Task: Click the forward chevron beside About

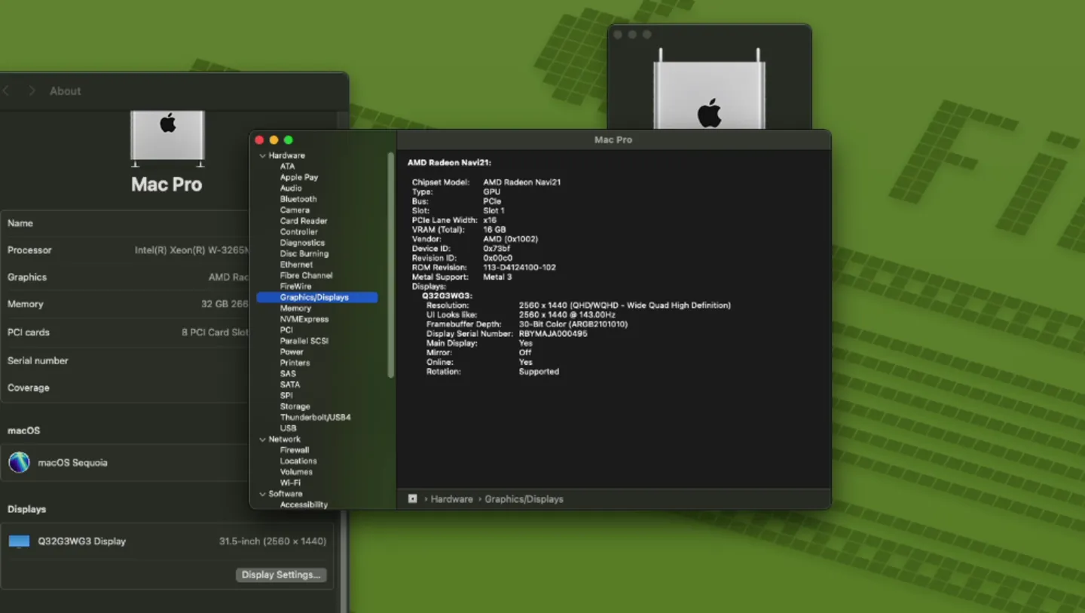Action: tap(32, 91)
